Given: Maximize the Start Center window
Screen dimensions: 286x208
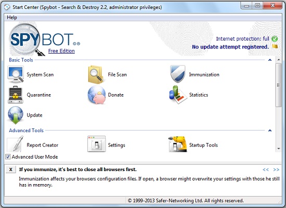Looking at the screenshot, I should [257, 6].
